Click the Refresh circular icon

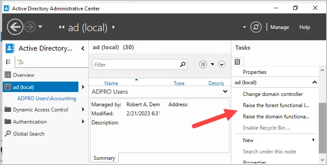point(256,27)
